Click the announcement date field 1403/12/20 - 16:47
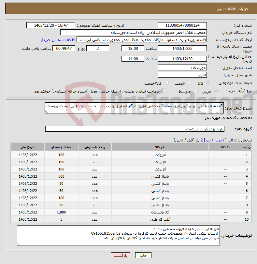The height and width of the screenshot is (264, 257). (51, 25)
